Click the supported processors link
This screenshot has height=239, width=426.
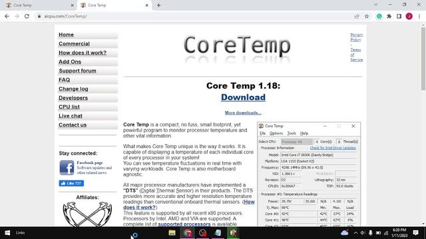pyautogui.click(x=184, y=224)
